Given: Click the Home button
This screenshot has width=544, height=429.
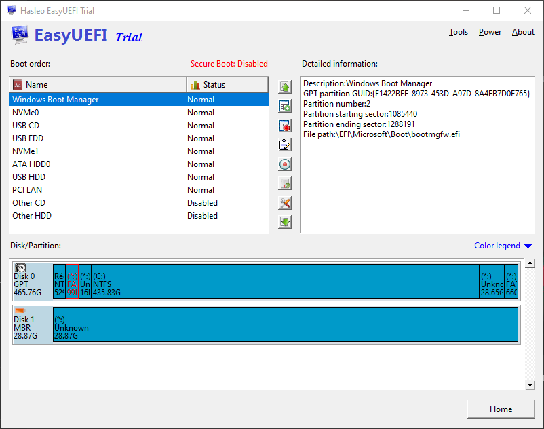Looking at the screenshot, I should tap(501, 409).
